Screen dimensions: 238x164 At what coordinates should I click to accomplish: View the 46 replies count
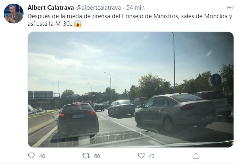[x=42, y=156]
